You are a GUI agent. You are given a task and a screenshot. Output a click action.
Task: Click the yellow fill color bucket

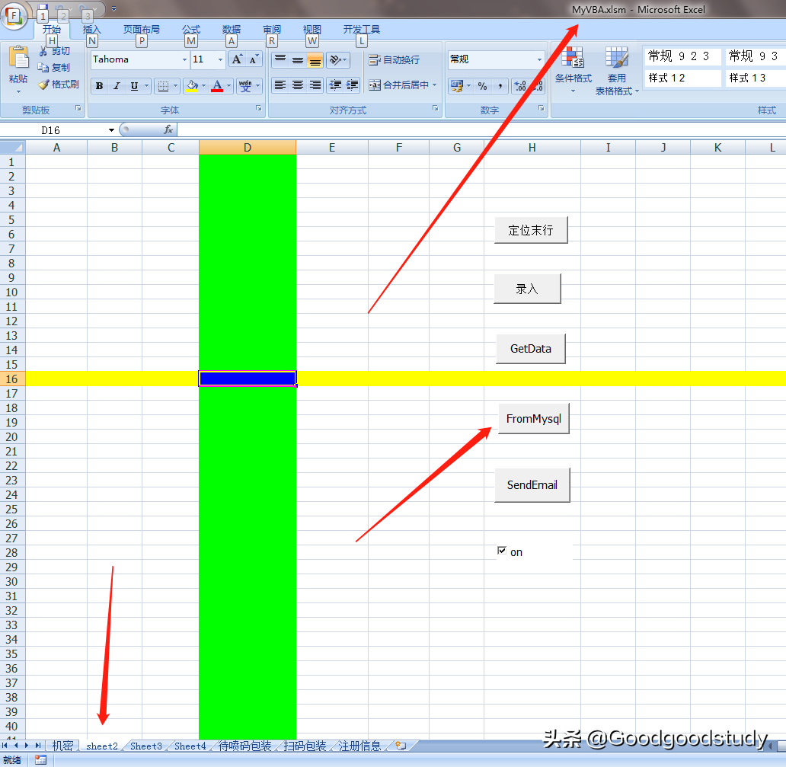(x=193, y=86)
